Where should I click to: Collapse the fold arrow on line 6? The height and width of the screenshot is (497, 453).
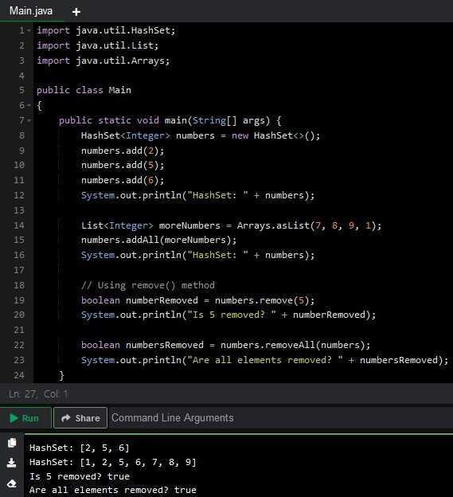click(29, 105)
